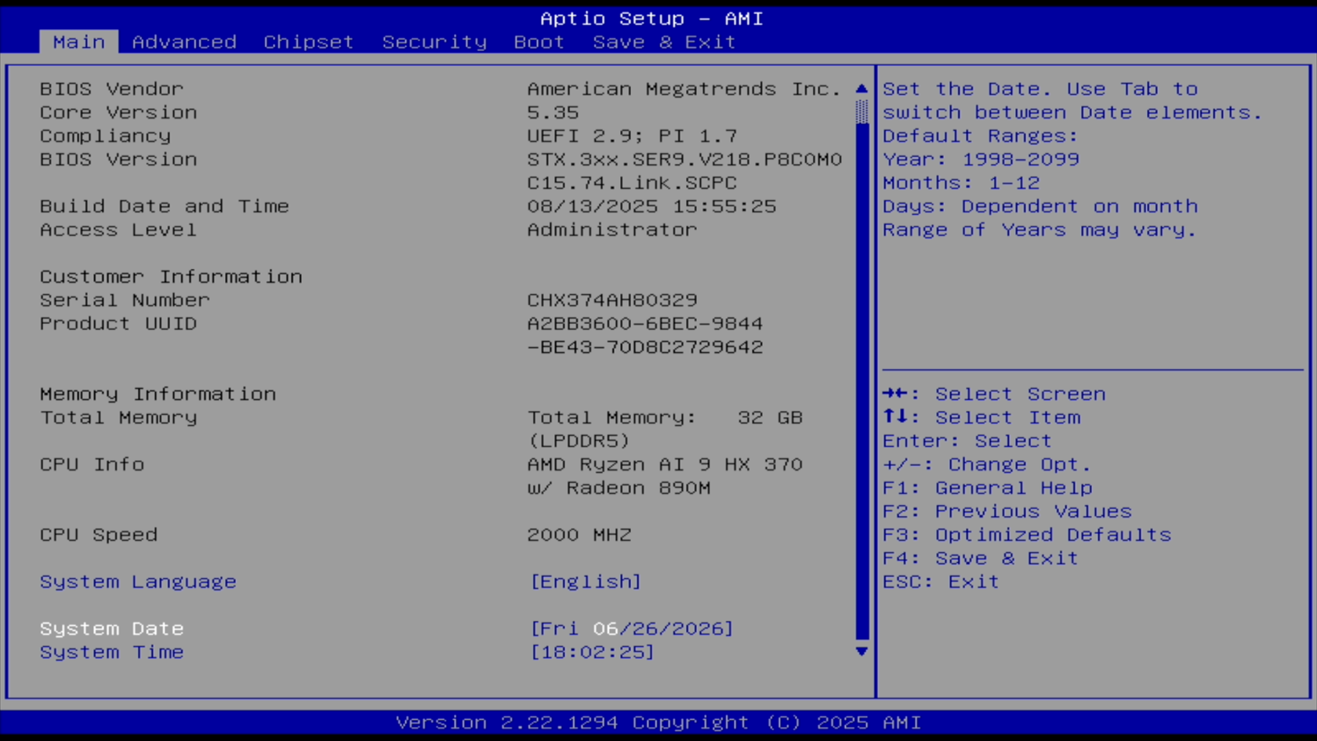This screenshot has height=741, width=1317.
Task: Click the Select Item key hint
Action: coord(981,418)
